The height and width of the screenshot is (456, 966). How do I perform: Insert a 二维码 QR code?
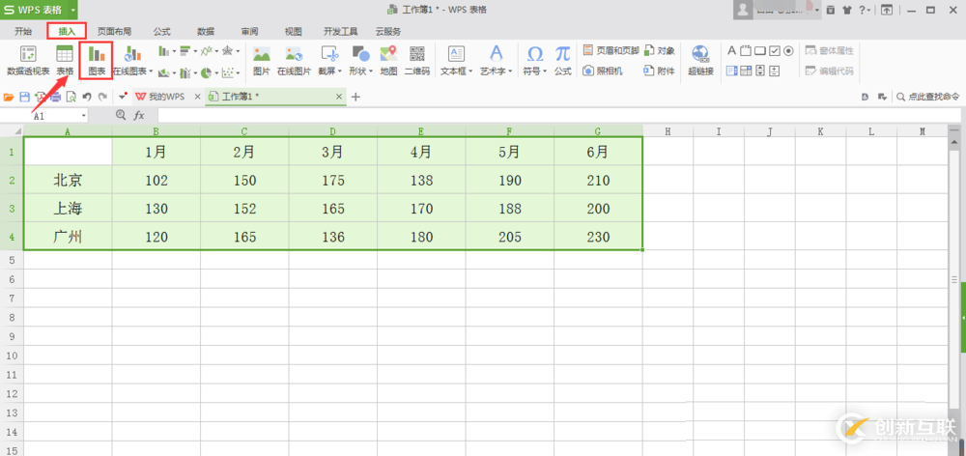click(x=417, y=58)
